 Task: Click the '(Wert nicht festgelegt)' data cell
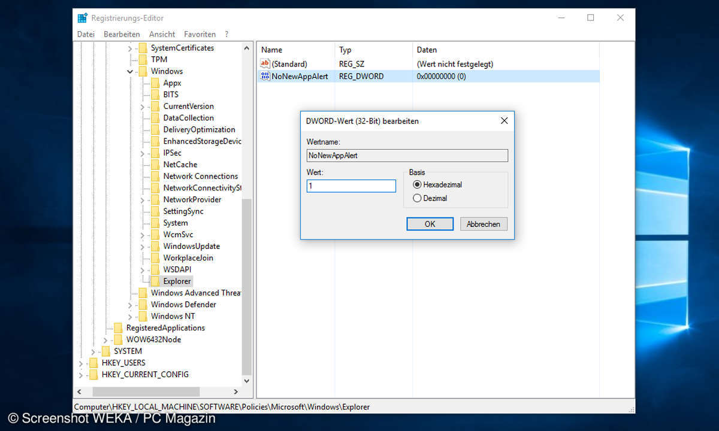455,64
